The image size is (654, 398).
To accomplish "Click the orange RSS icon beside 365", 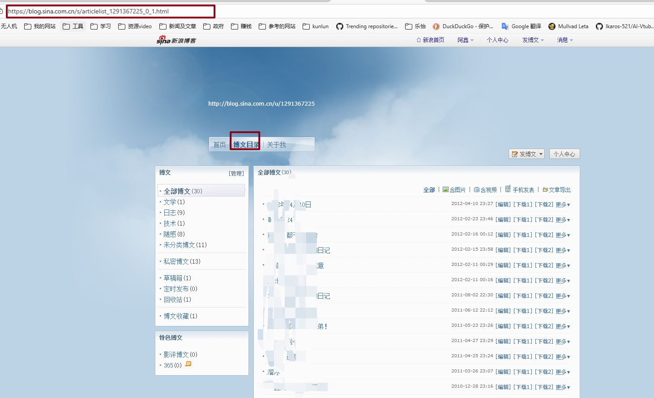I will tap(188, 364).
